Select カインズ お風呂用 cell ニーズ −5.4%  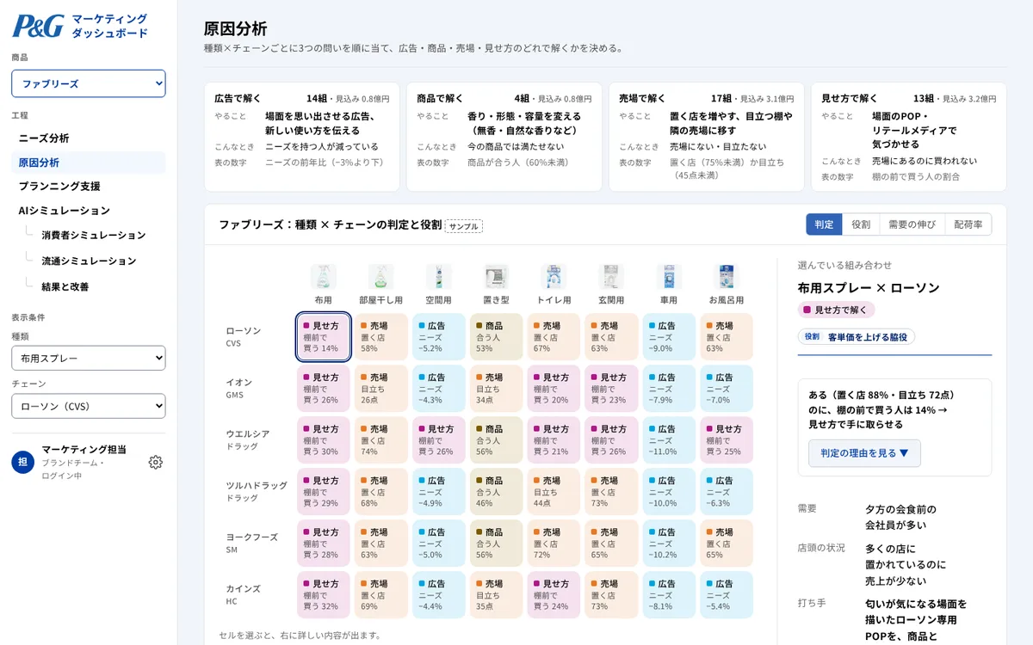pyautogui.click(x=727, y=595)
